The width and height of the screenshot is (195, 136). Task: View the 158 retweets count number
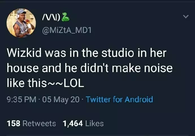click(13, 123)
